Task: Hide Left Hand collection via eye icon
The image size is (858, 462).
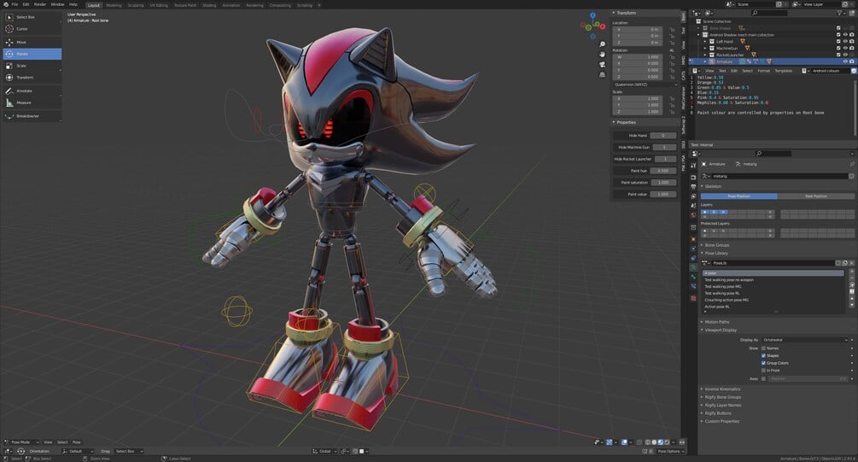Action: click(x=845, y=42)
